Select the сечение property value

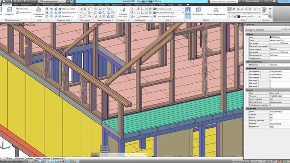coord(280,124)
